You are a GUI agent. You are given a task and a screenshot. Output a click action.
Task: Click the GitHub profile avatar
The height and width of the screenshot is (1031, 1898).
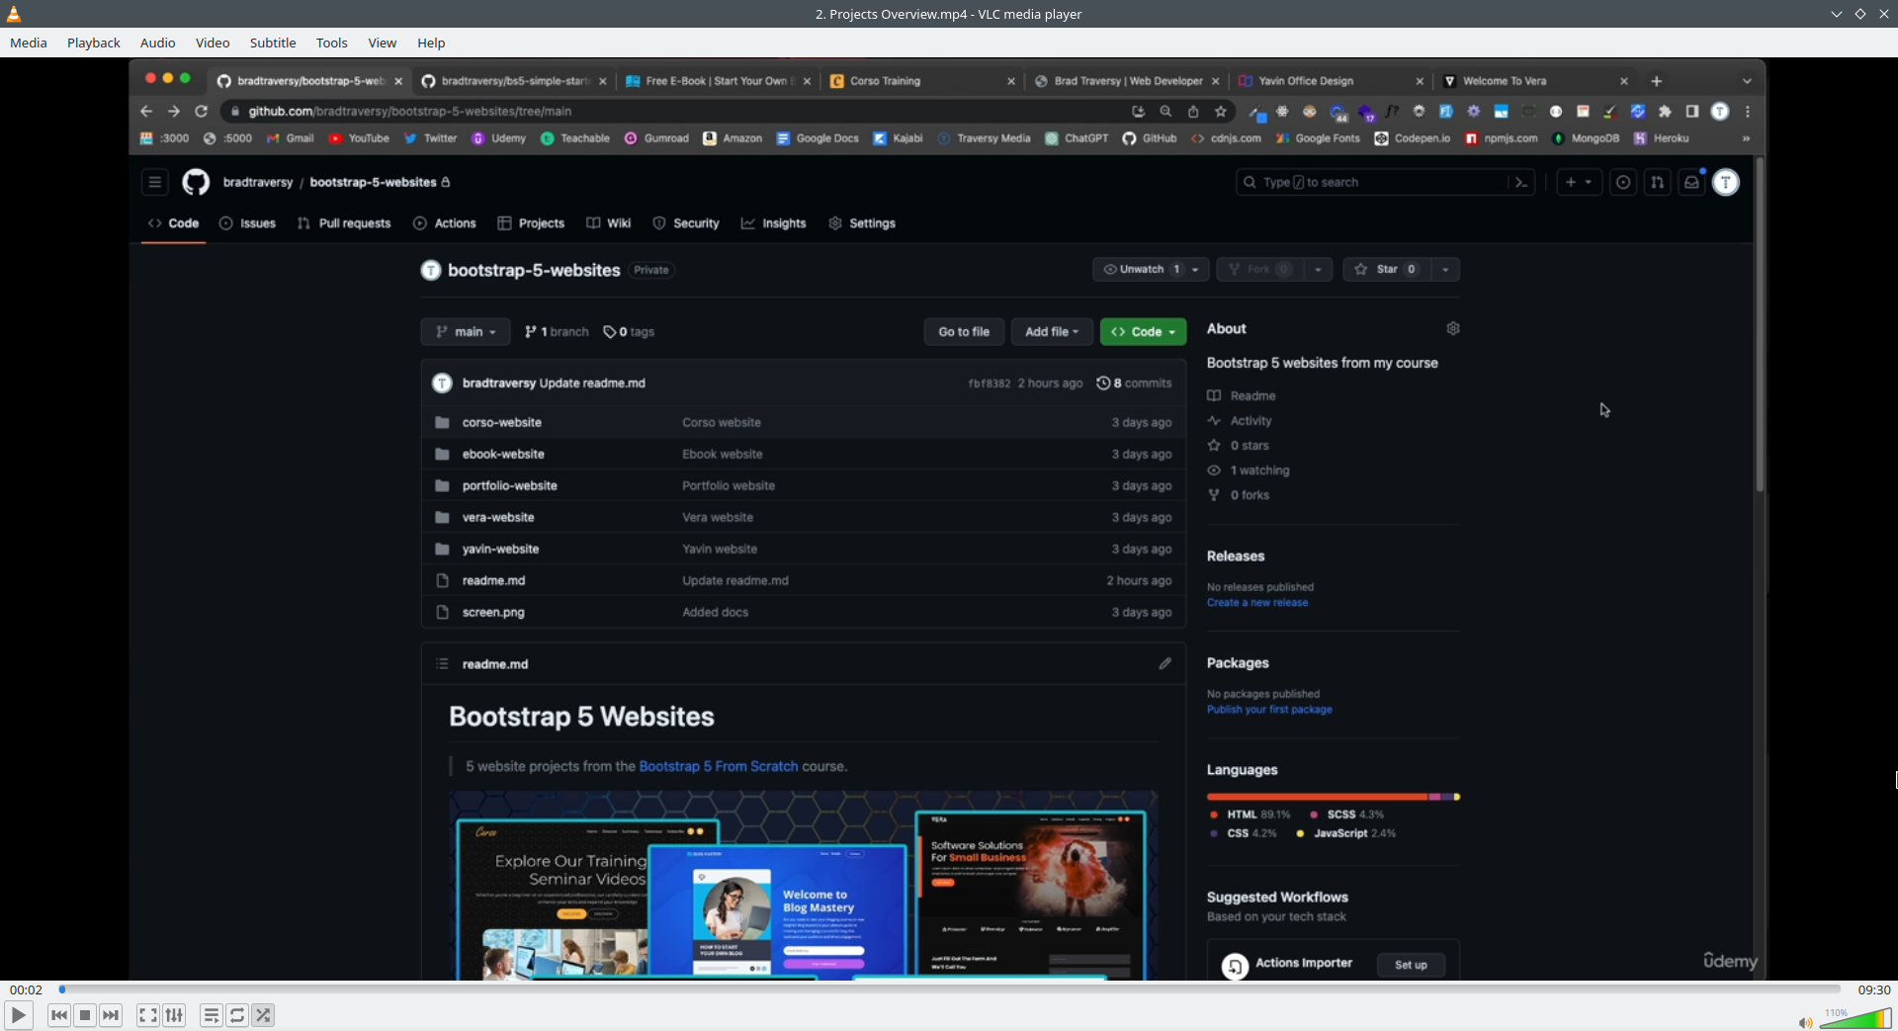tap(1726, 182)
